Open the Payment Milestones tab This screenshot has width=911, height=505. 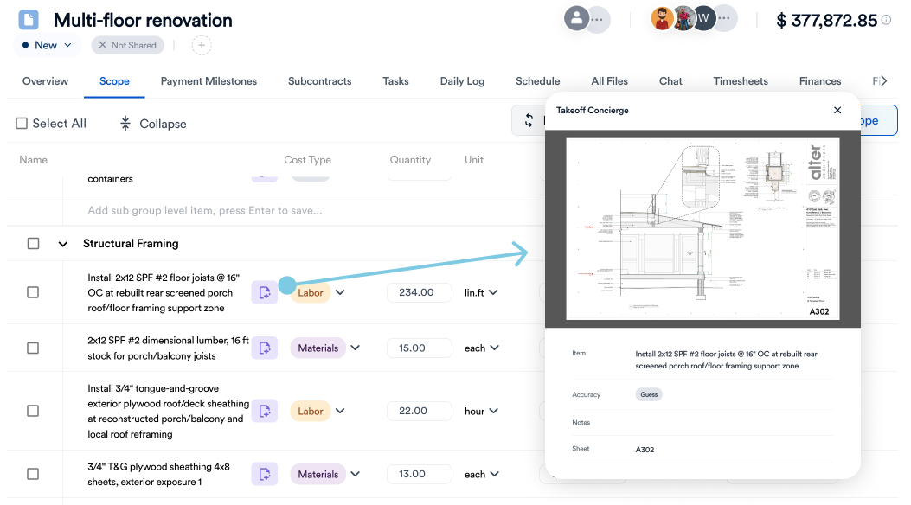[x=209, y=81]
